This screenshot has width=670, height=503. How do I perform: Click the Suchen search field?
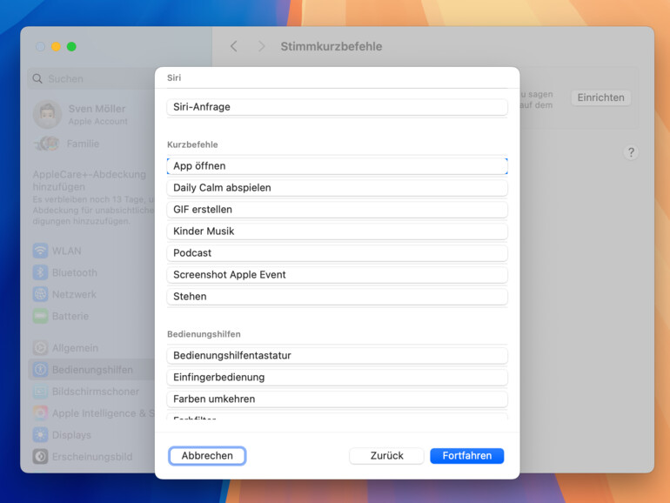pyautogui.click(x=92, y=78)
